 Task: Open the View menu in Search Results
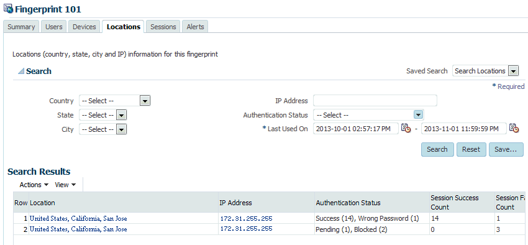click(x=65, y=185)
